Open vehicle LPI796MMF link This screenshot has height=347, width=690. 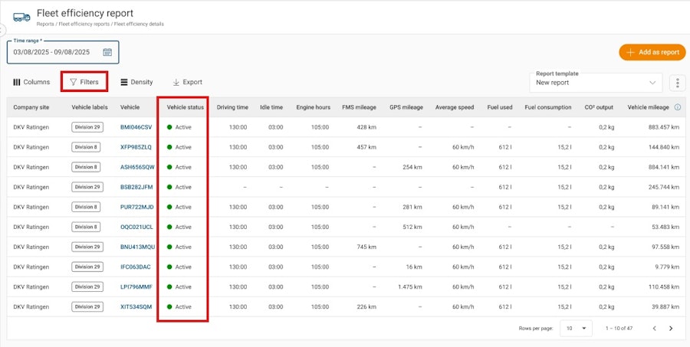tap(136, 286)
